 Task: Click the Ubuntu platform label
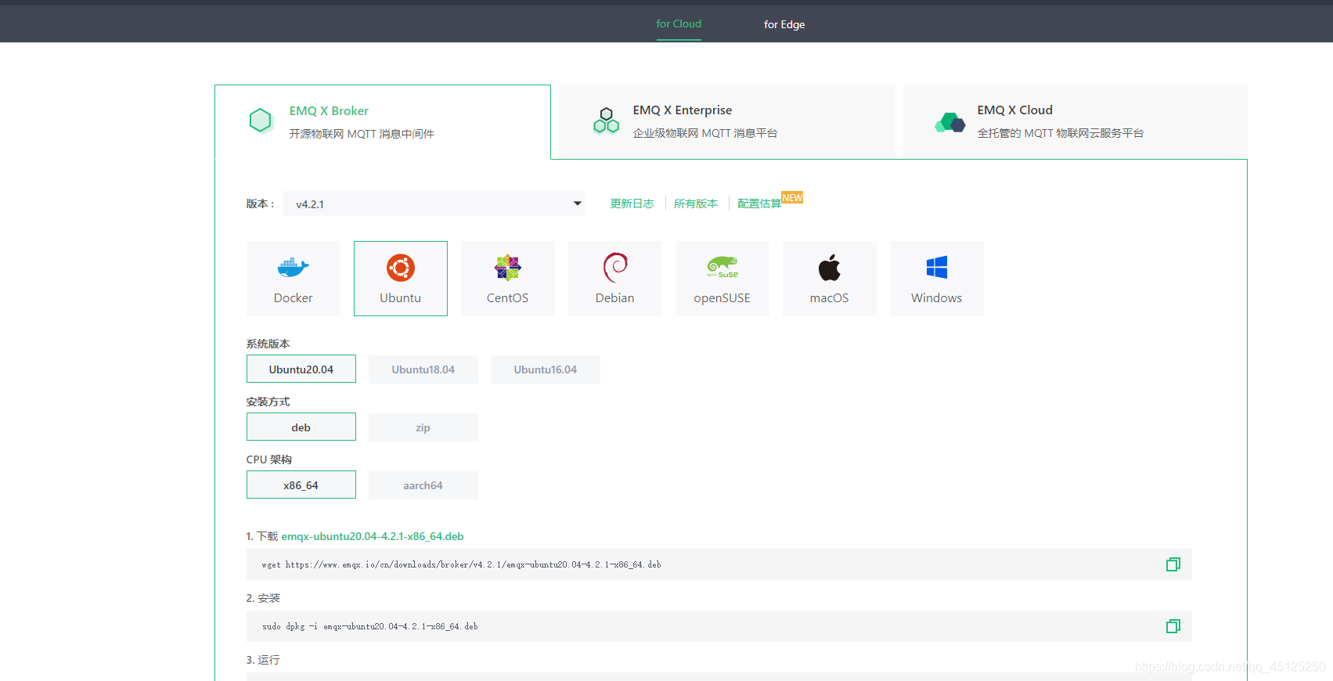click(x=401, y=298)
